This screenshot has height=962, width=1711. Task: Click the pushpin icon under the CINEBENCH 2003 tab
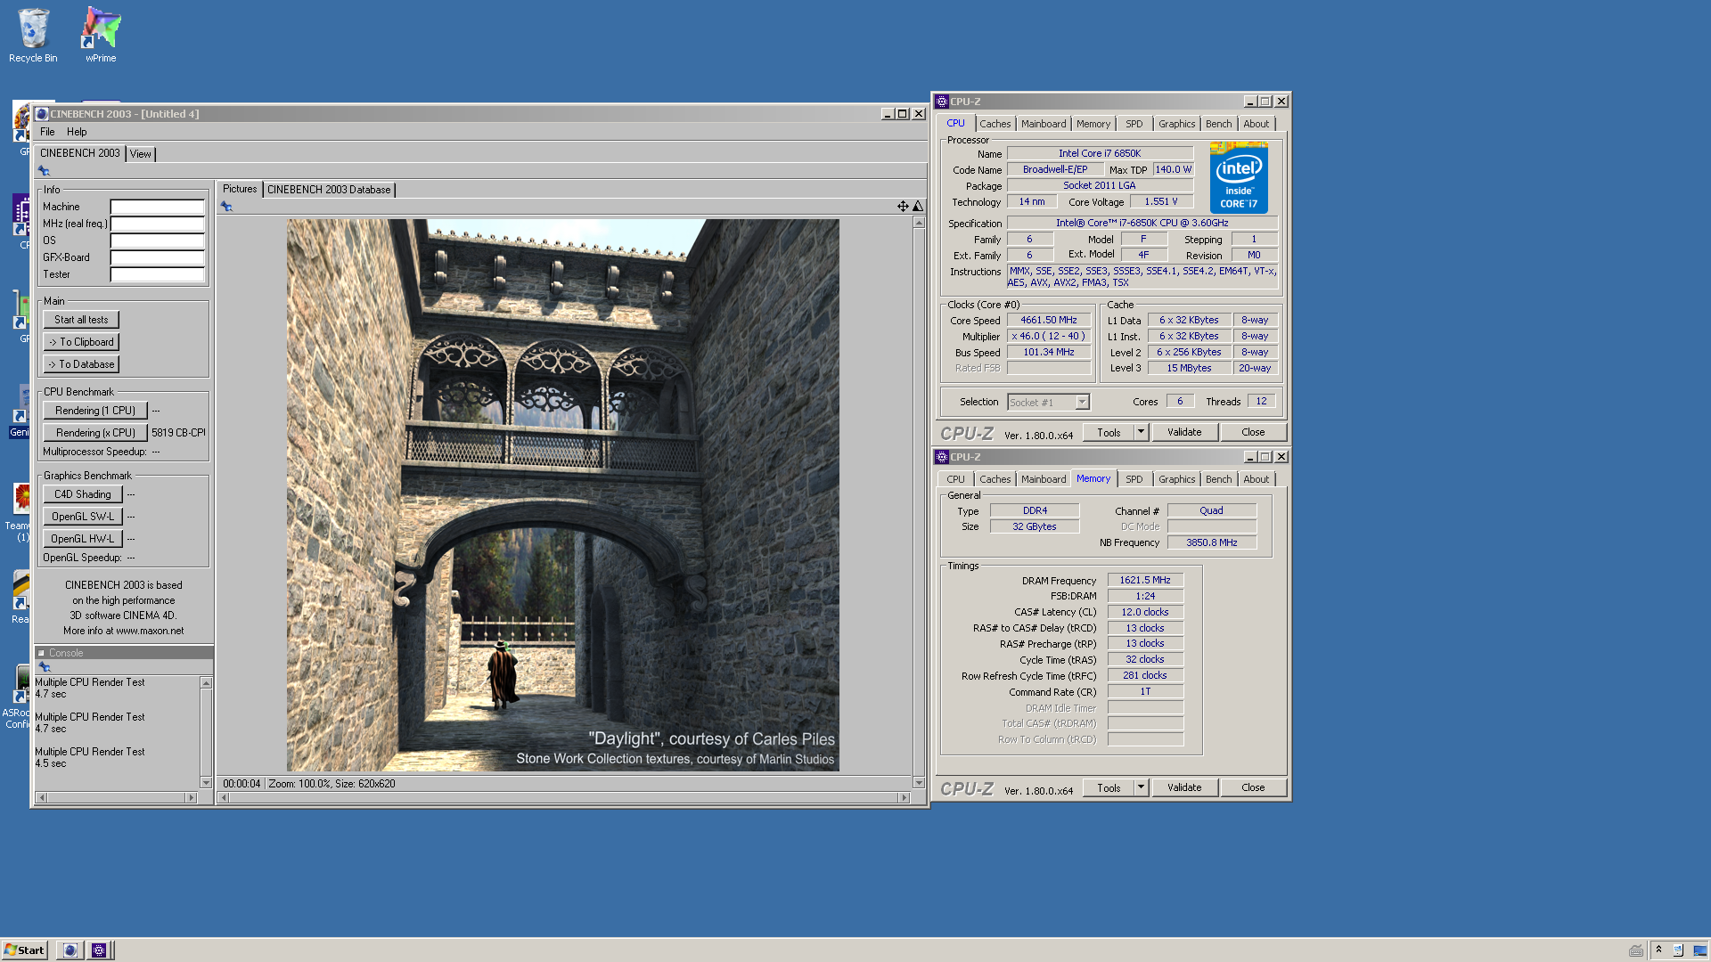tap(44, 171)
